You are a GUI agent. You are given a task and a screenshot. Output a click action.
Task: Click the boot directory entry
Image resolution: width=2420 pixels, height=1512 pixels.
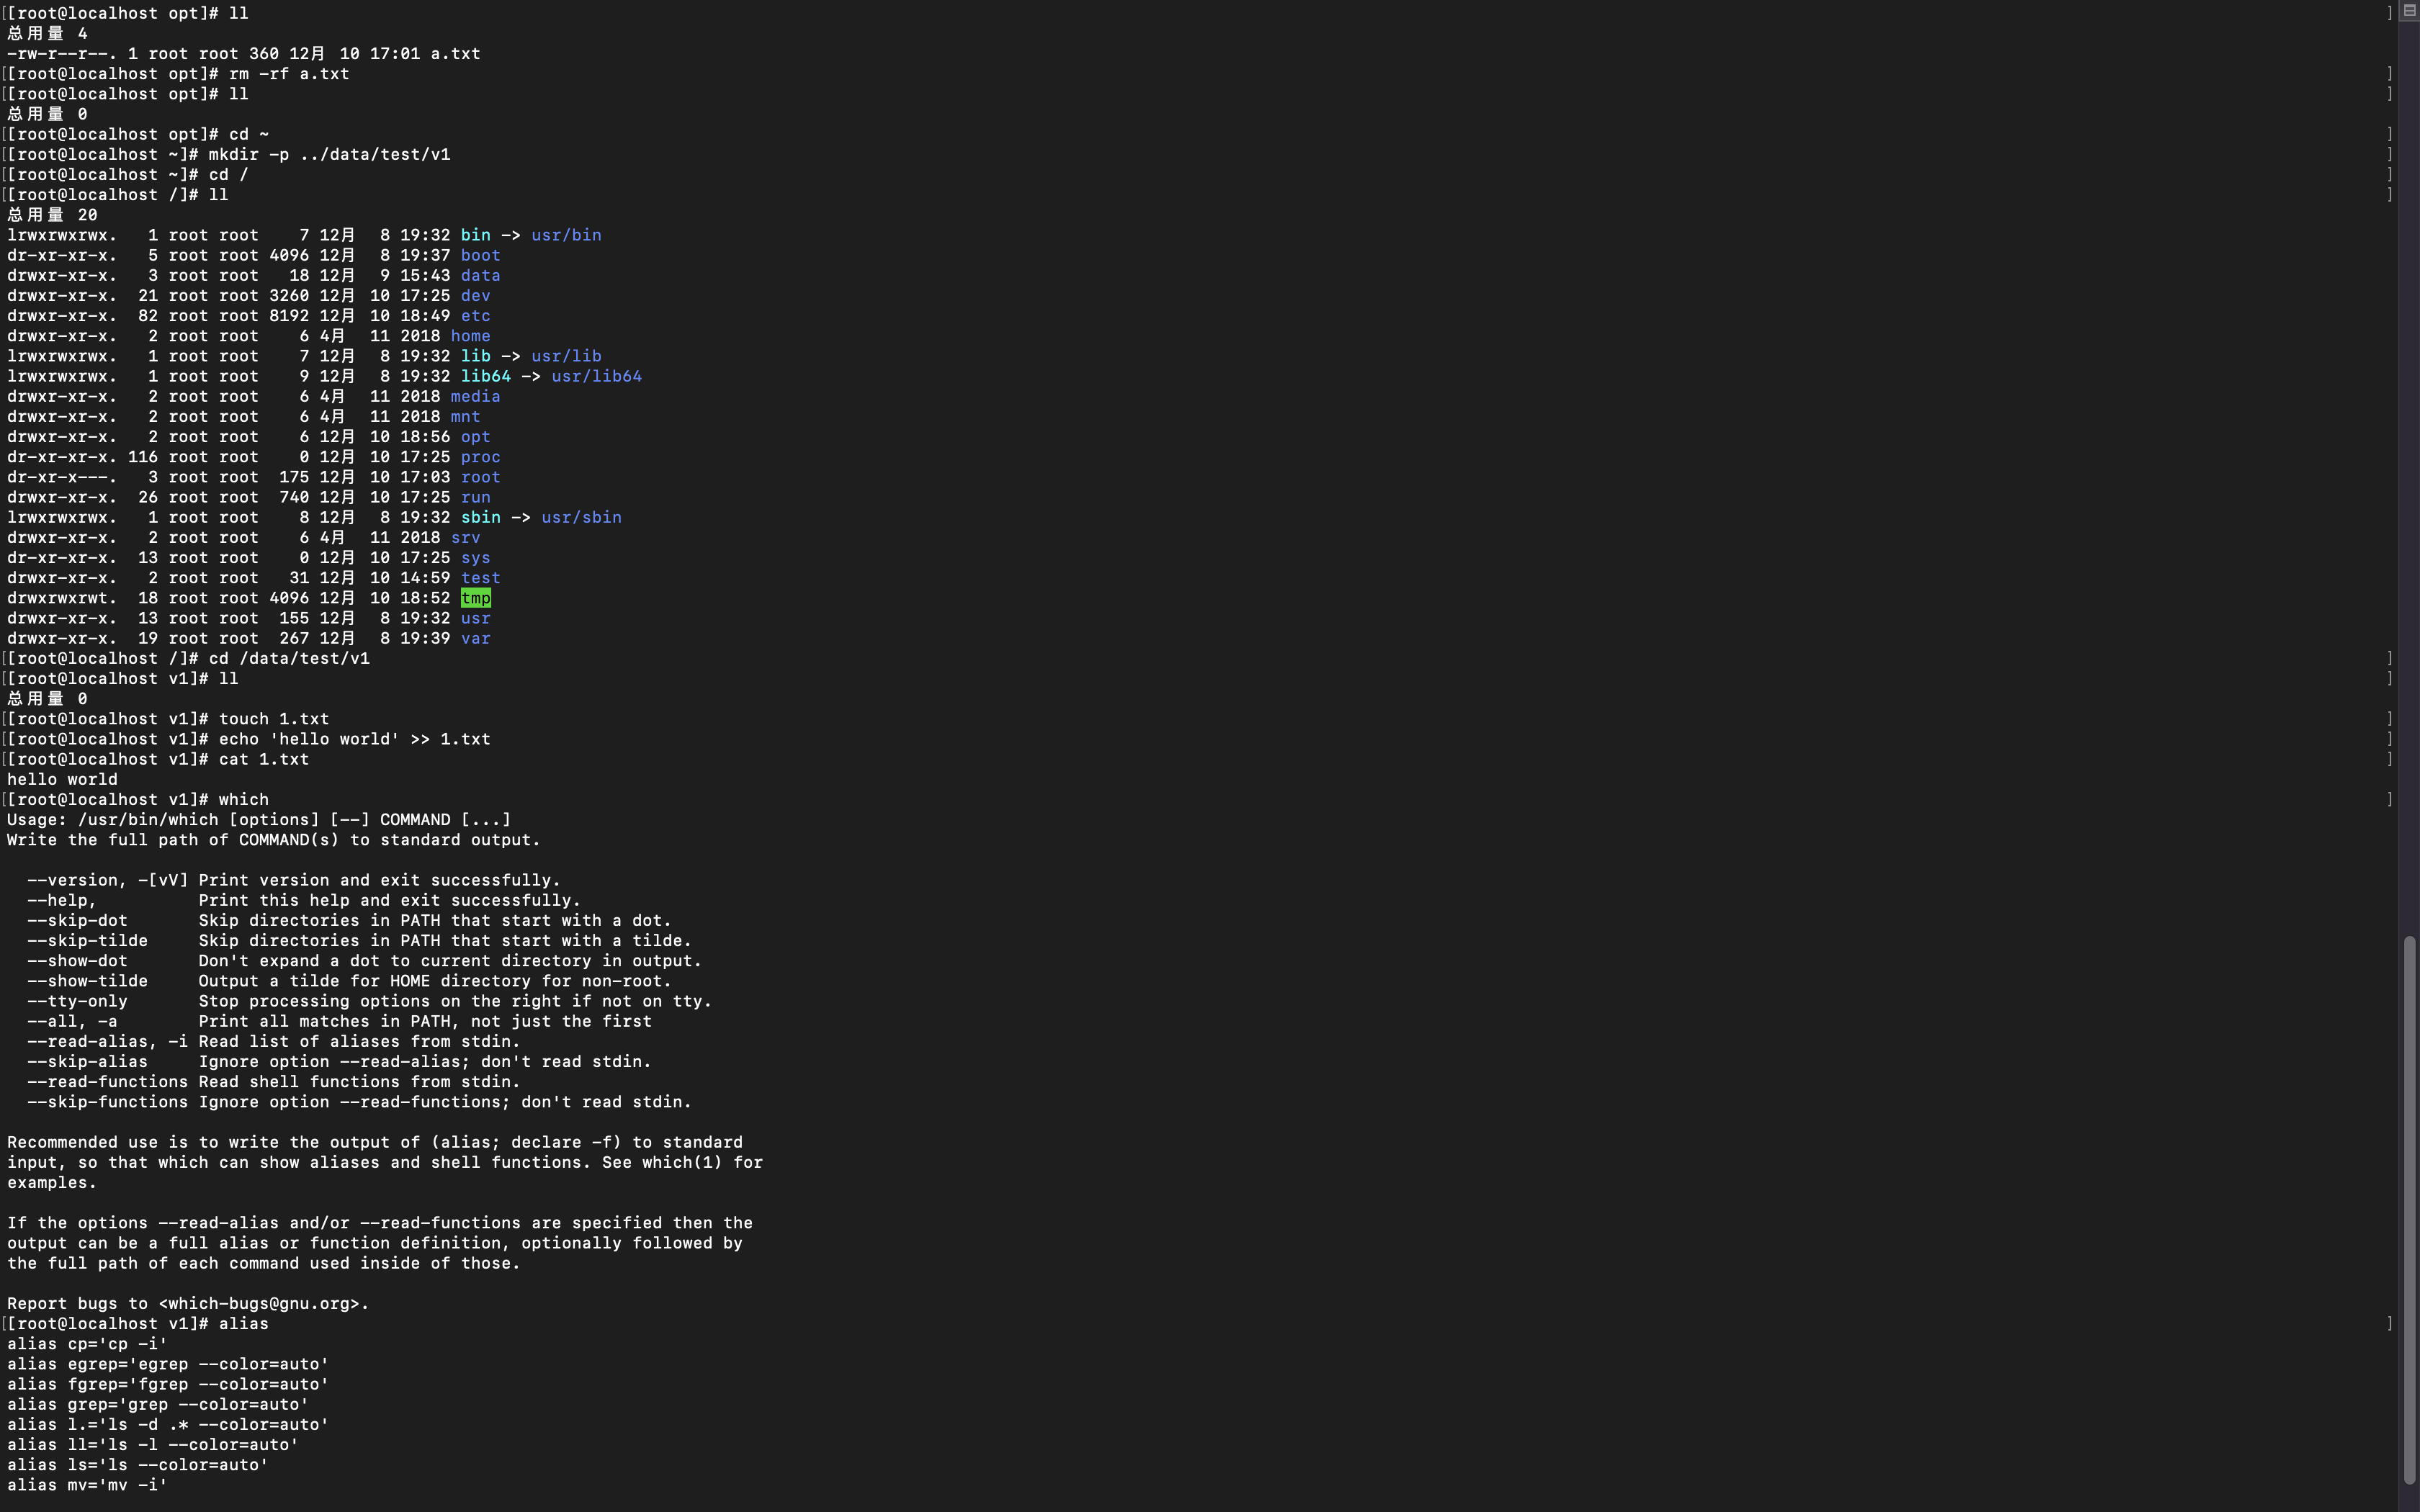tap(480, 255)
